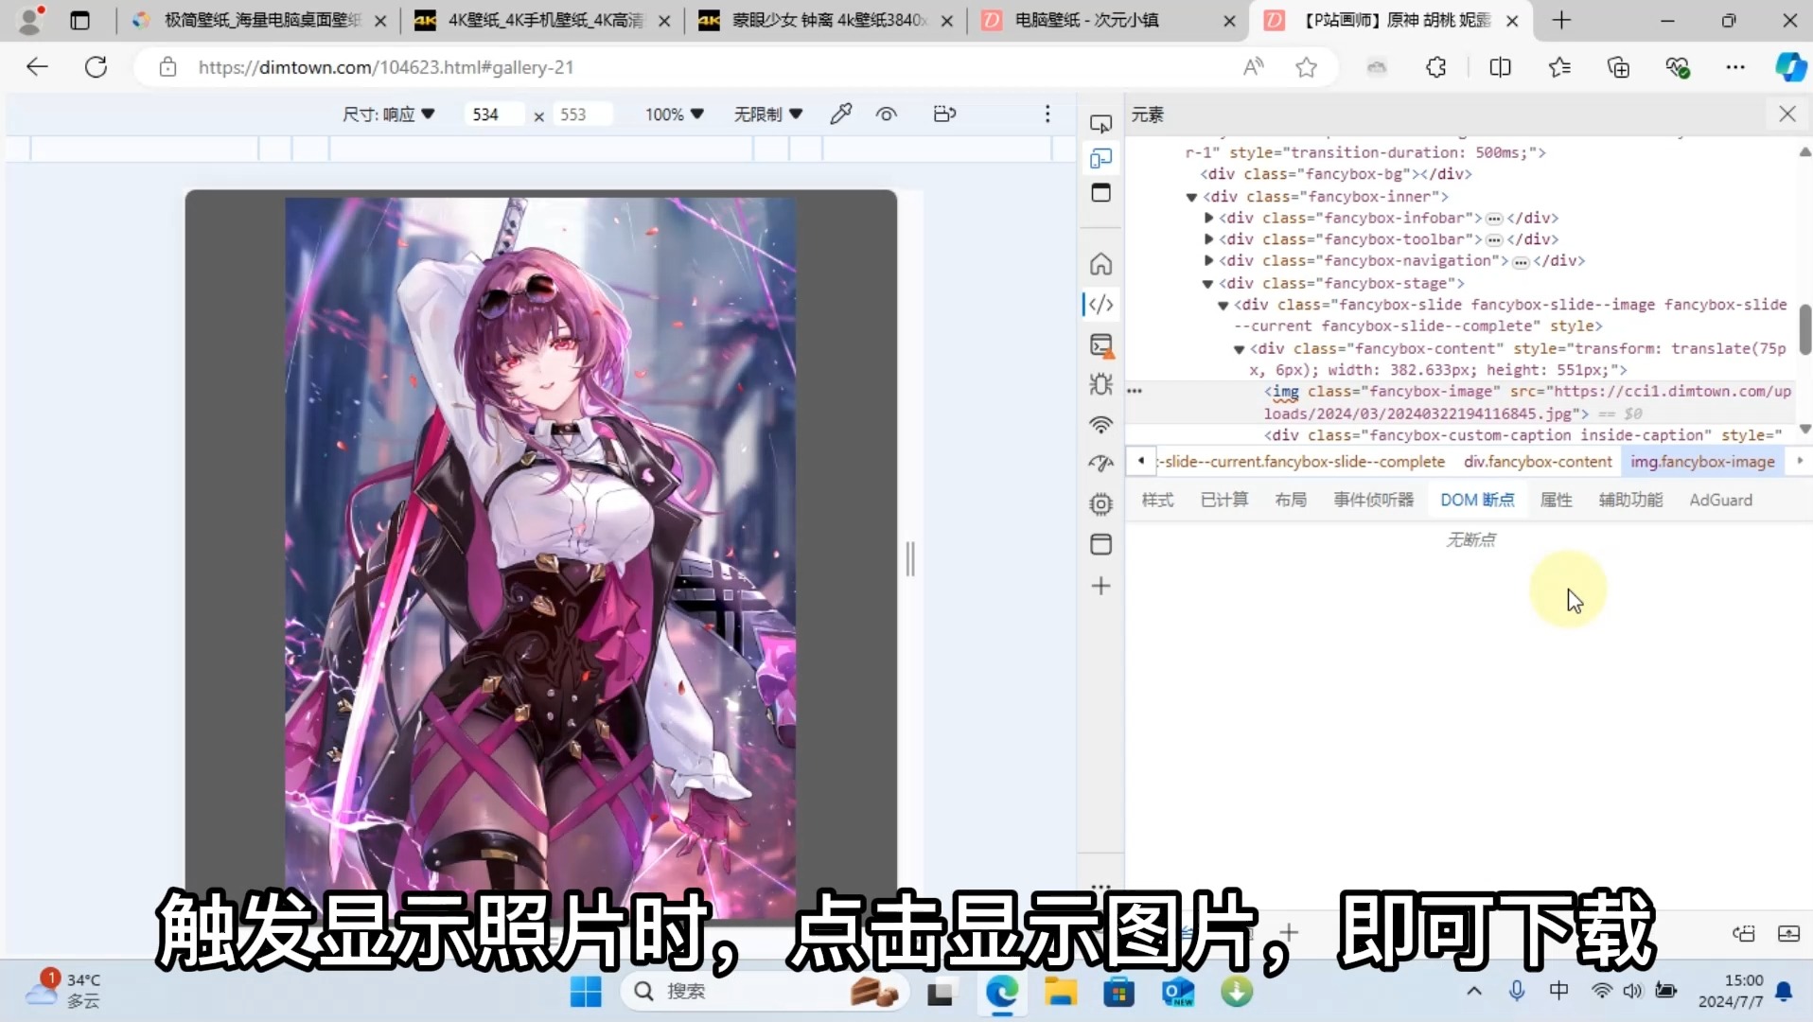Viewport: 1813px width, 1022px height.
Task: Add more tools with plus icon
Action: point(1100,586)
